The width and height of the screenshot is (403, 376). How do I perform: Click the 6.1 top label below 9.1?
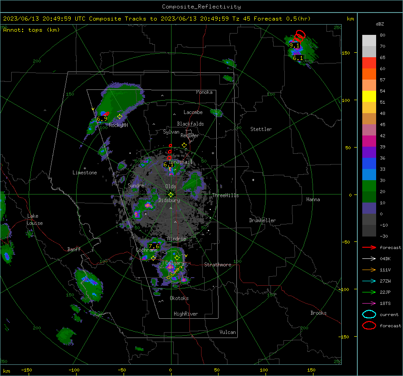[298, 58]
